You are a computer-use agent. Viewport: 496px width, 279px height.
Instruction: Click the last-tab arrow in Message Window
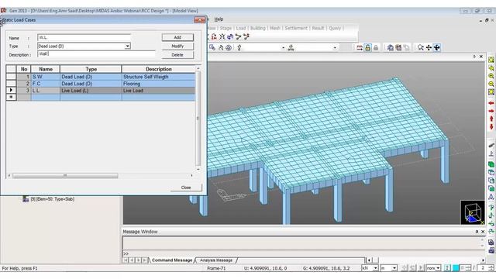pos(145,260)
